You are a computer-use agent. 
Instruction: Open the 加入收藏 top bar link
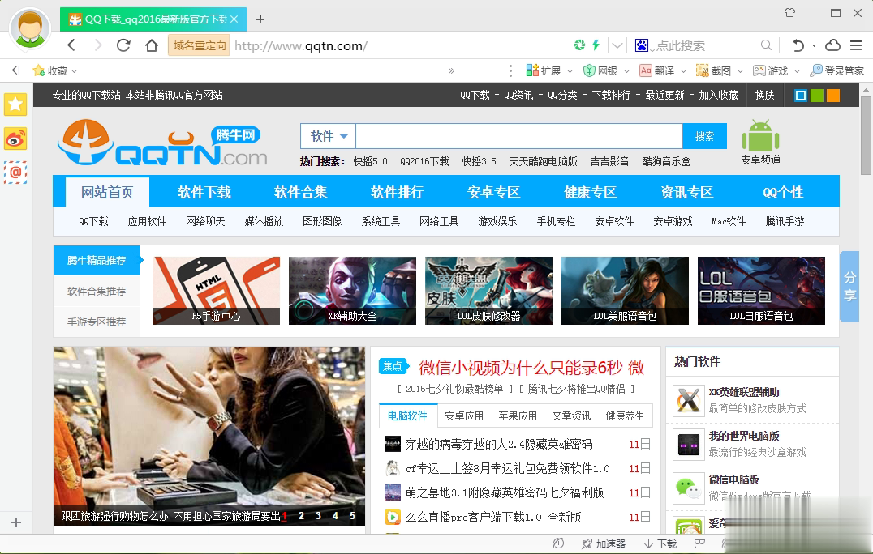click(718, 95)
